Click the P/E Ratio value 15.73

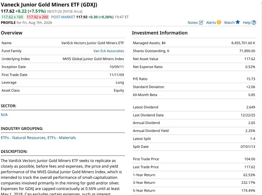[x=251, y=79]
